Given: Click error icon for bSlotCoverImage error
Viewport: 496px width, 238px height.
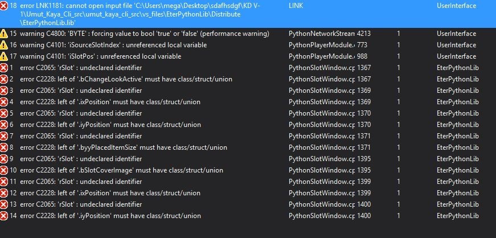Looking at the screenshot, I should pyautogui.click(x=4, y=170).
